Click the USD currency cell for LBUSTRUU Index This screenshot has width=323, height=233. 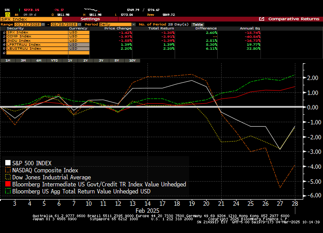point(79,49)
